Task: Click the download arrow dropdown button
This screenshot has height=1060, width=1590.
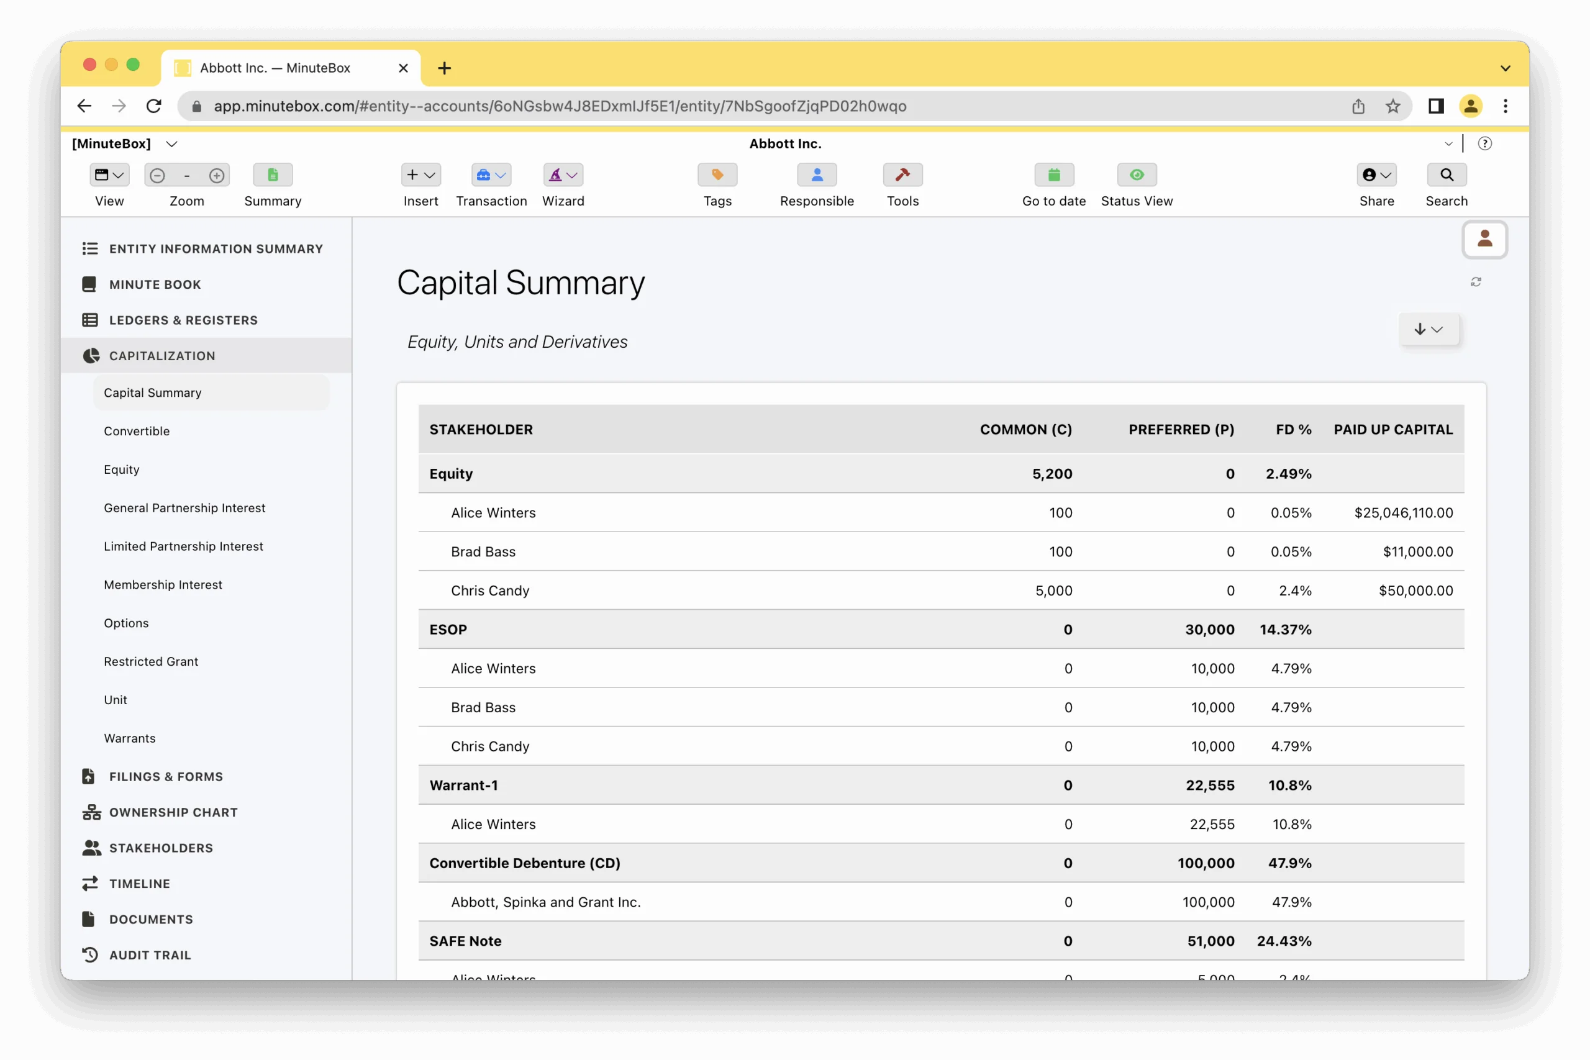Action: 1428,329
